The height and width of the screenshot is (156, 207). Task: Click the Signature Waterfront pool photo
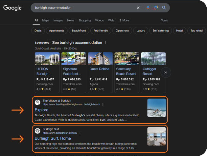(74, 59)
